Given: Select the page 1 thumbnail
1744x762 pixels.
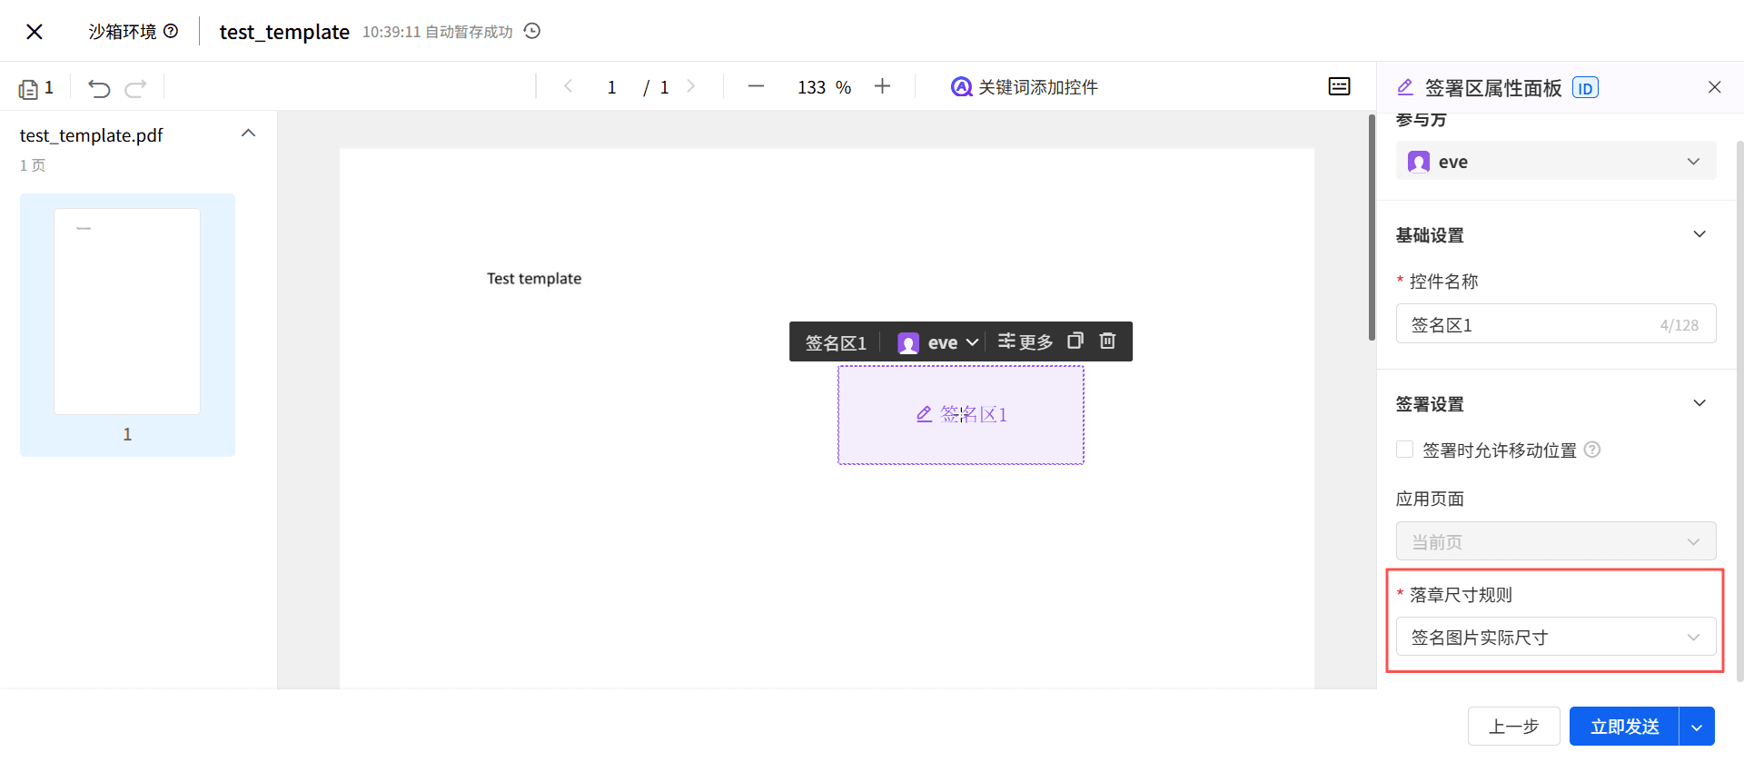Looking at the screenshot, I should click(127, 312).
